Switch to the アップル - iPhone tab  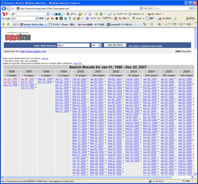point(62,24)
